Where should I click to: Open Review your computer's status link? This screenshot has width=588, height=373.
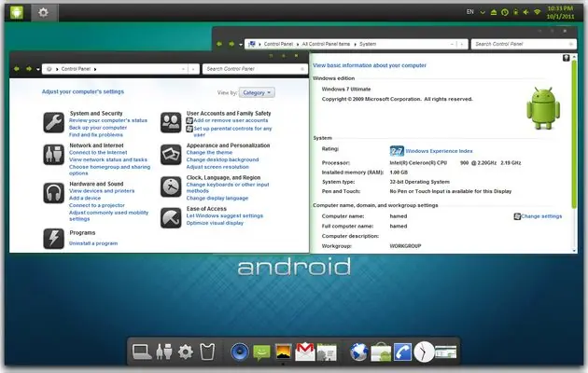pos(108,120)
